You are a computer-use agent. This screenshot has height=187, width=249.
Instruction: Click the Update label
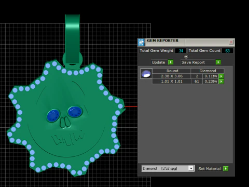point(158,62)
